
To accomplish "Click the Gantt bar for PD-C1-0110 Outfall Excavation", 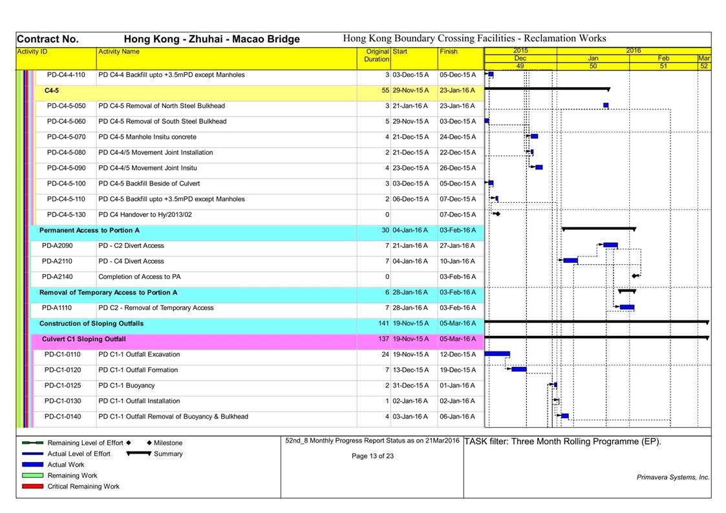I will click(497, 354).
